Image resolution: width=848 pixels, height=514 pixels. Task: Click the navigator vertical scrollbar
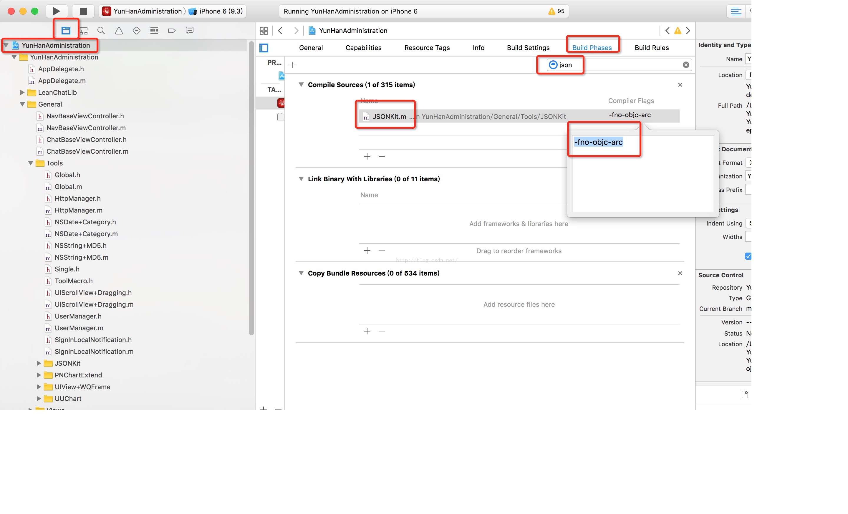coord(251,188)
